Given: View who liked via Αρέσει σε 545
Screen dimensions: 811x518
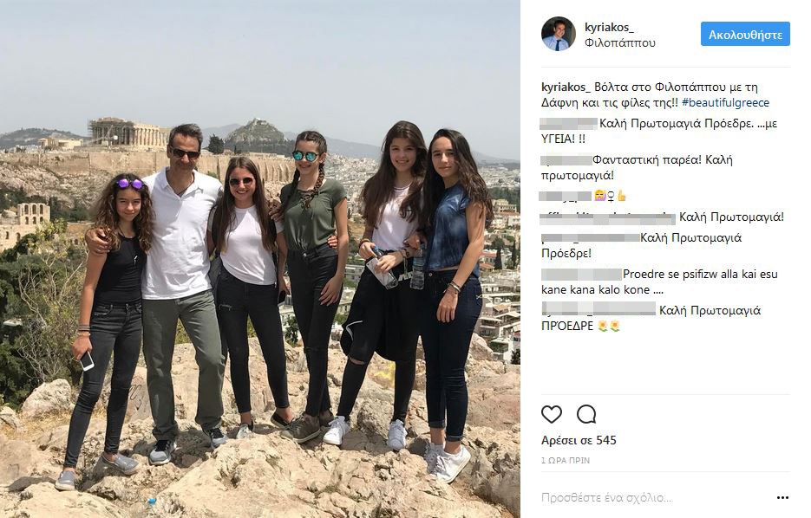Looking at the screenshot, I should [x=579, y=441].
